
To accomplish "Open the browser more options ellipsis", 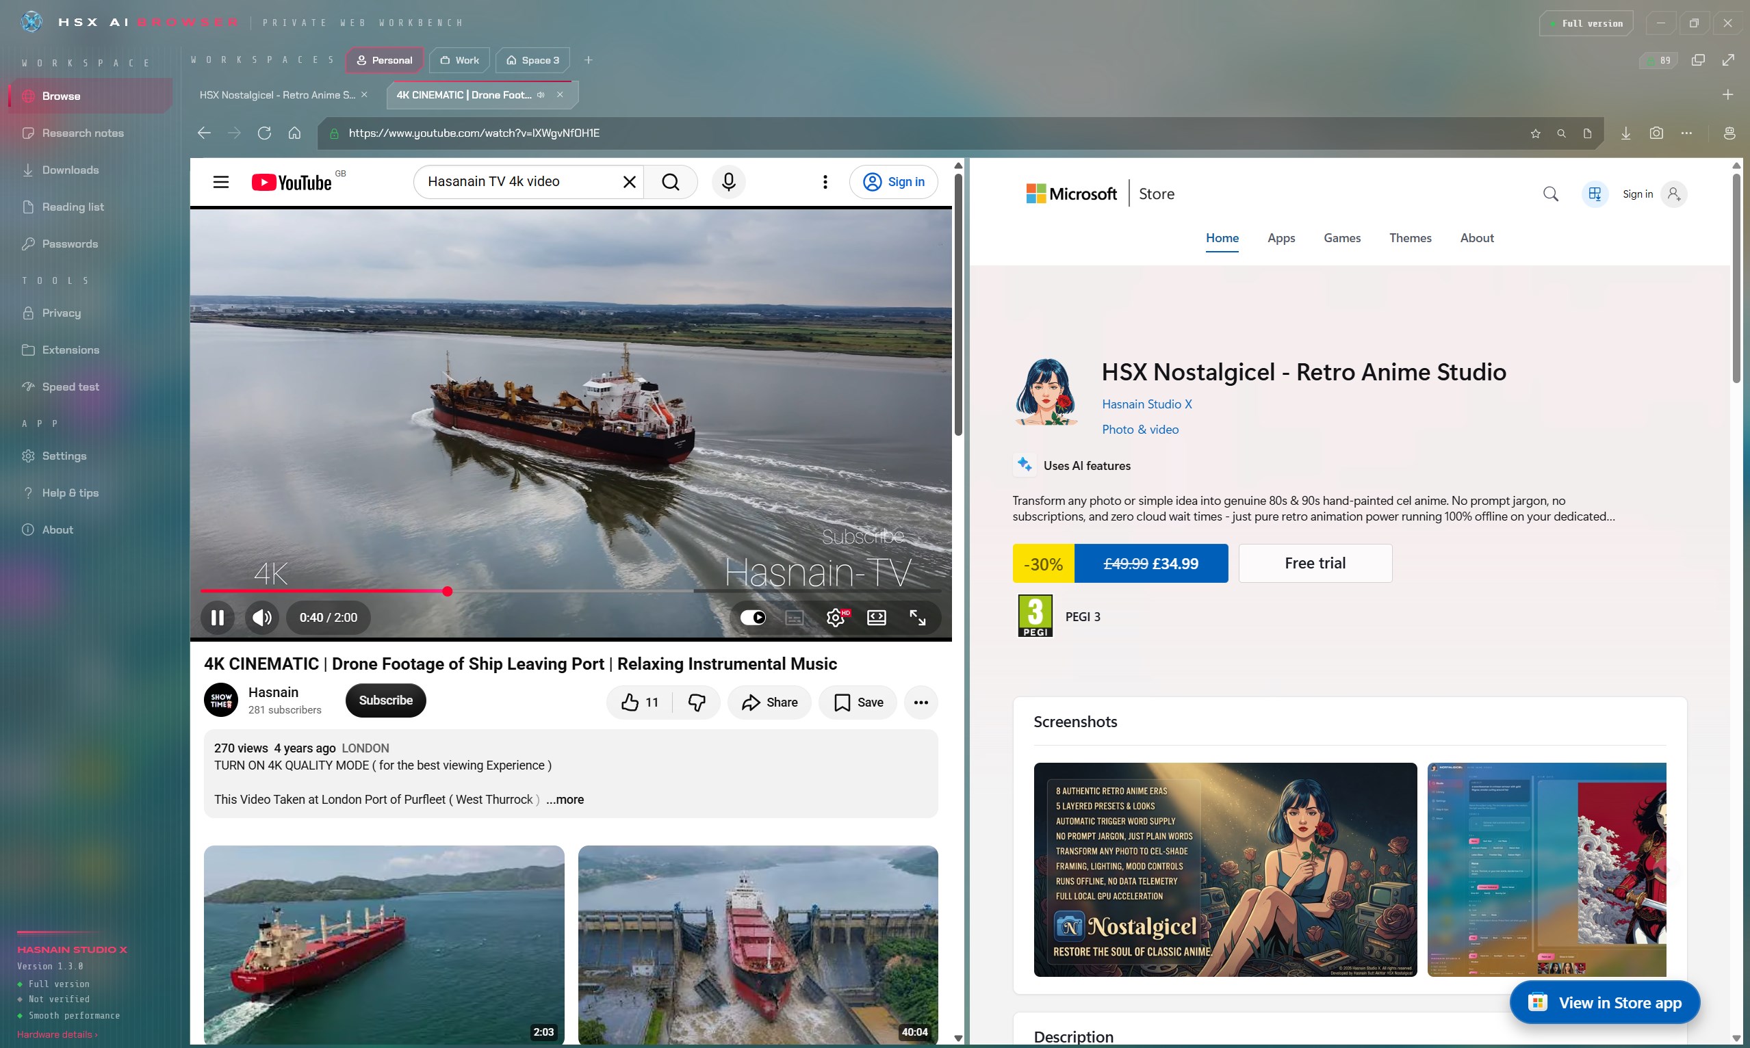I will click(1686, 133).
